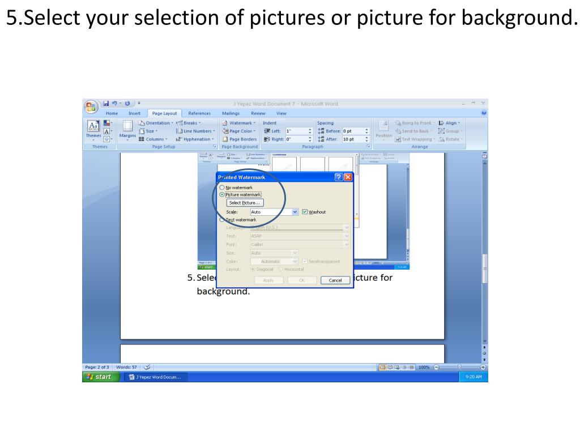Open Margins options
Image resolution: width=580 pixels, height=435 pixels.
127,130
